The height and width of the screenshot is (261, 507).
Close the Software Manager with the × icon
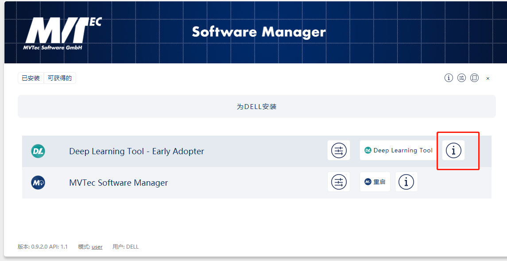point(488,78)
